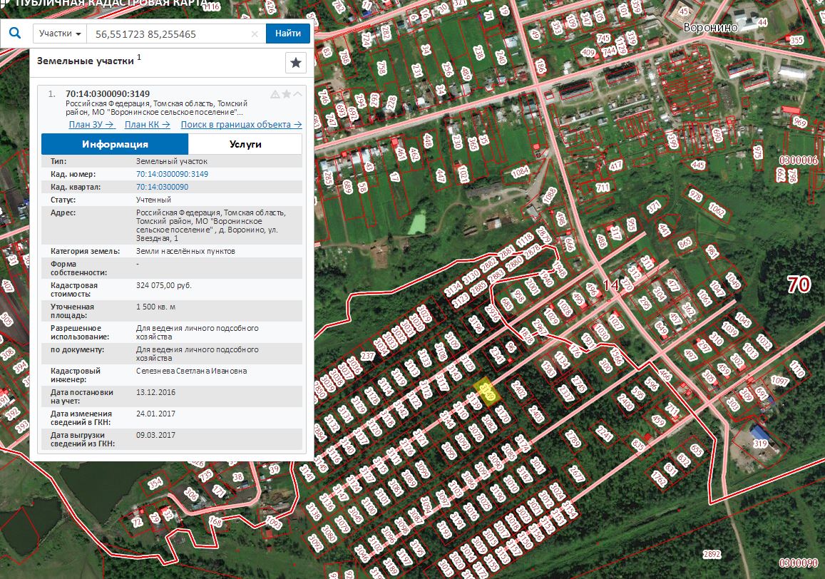Click the magnifier search icon
Screen dimensions: 825x579
click(15, 34)
